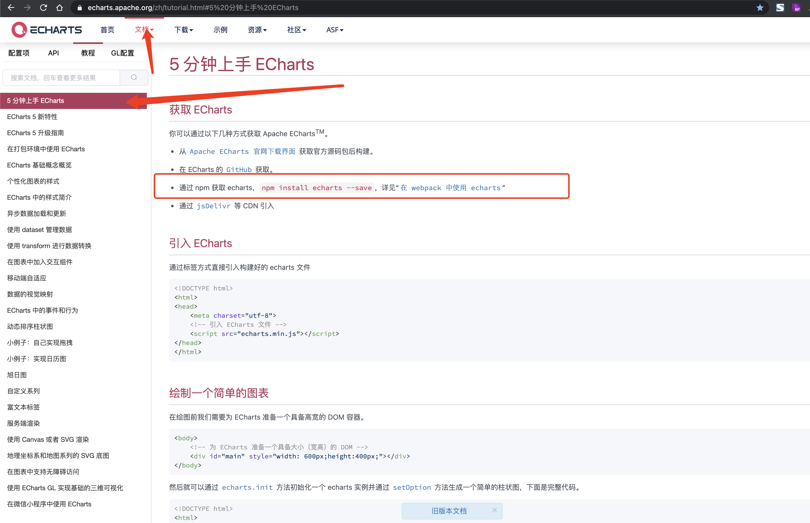The height and width of the screenshot is (523, 810).
Task: Reload the page with refresh icon
Action: [x=43, y=8]
